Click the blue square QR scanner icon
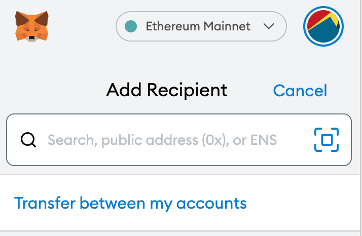The width and height of the screenshot is (362, 236). click(x=326, y=140)
